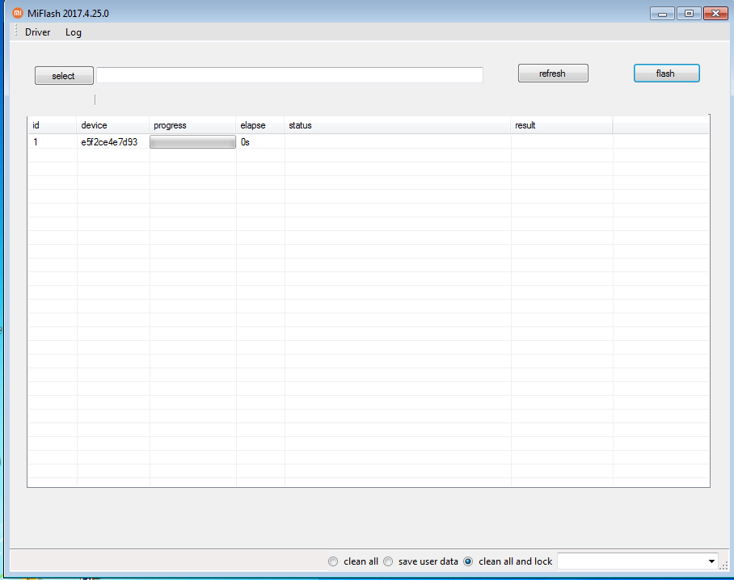This screenshot has height=580, width=734.
Task: Click the status column header
Action: 398,125
